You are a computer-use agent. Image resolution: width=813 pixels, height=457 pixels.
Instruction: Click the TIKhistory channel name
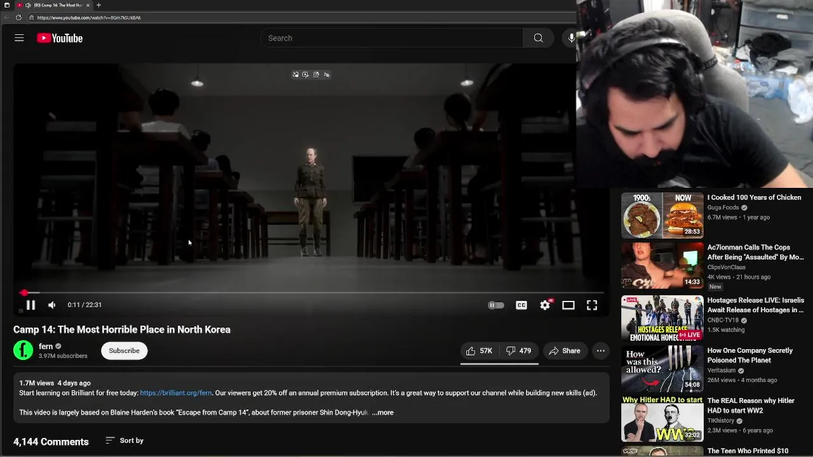[721, 421]
